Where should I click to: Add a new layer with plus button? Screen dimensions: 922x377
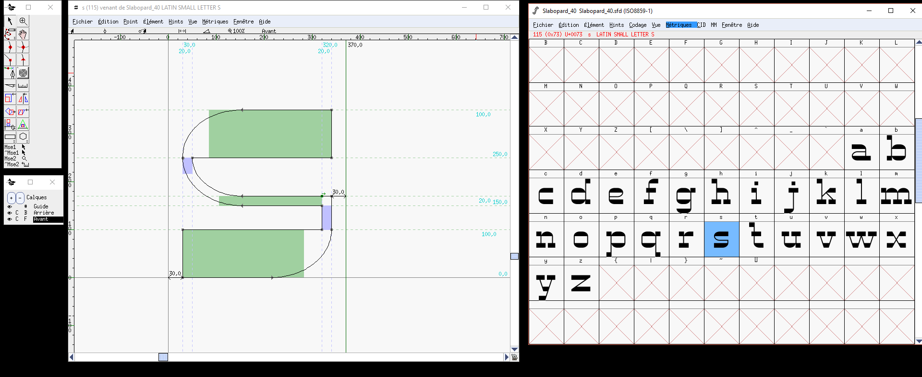tap(12, 197)
